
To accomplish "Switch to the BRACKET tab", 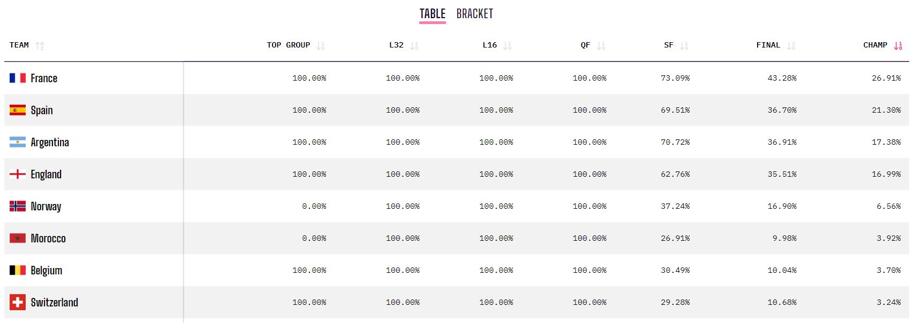I will point(474,14).
